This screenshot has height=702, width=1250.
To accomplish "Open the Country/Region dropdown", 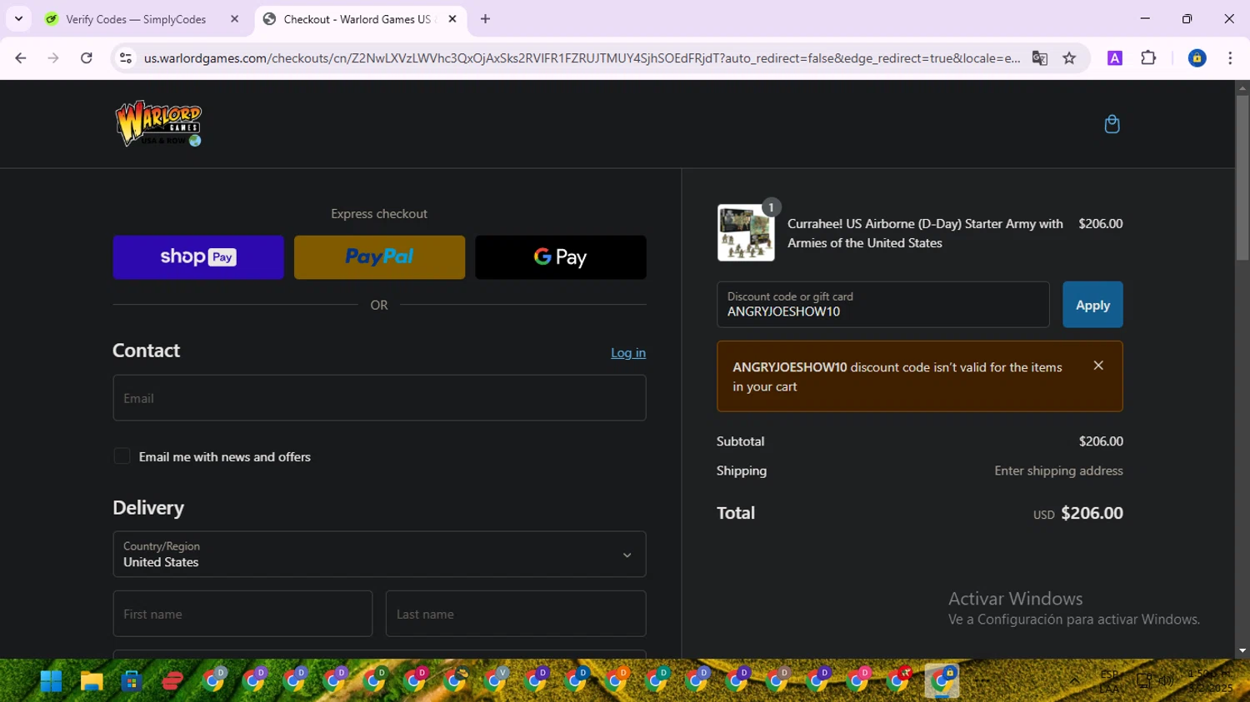I will tap(379, 554).
